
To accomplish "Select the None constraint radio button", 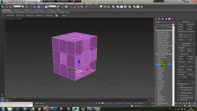I will click(179, 49).
